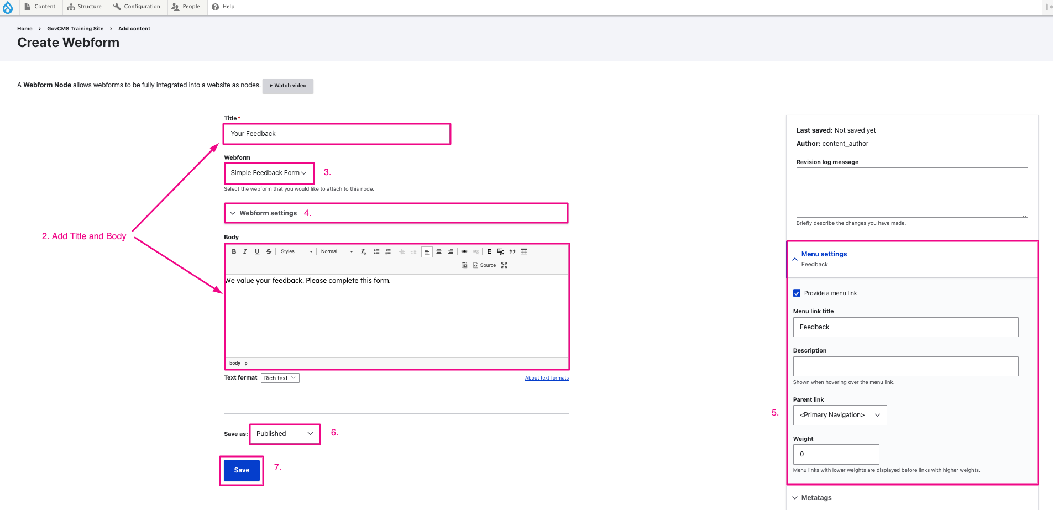This screenshot has width=1053, height=510.
Task: Open the Parent link dropdown
Action: click(840, 415)
